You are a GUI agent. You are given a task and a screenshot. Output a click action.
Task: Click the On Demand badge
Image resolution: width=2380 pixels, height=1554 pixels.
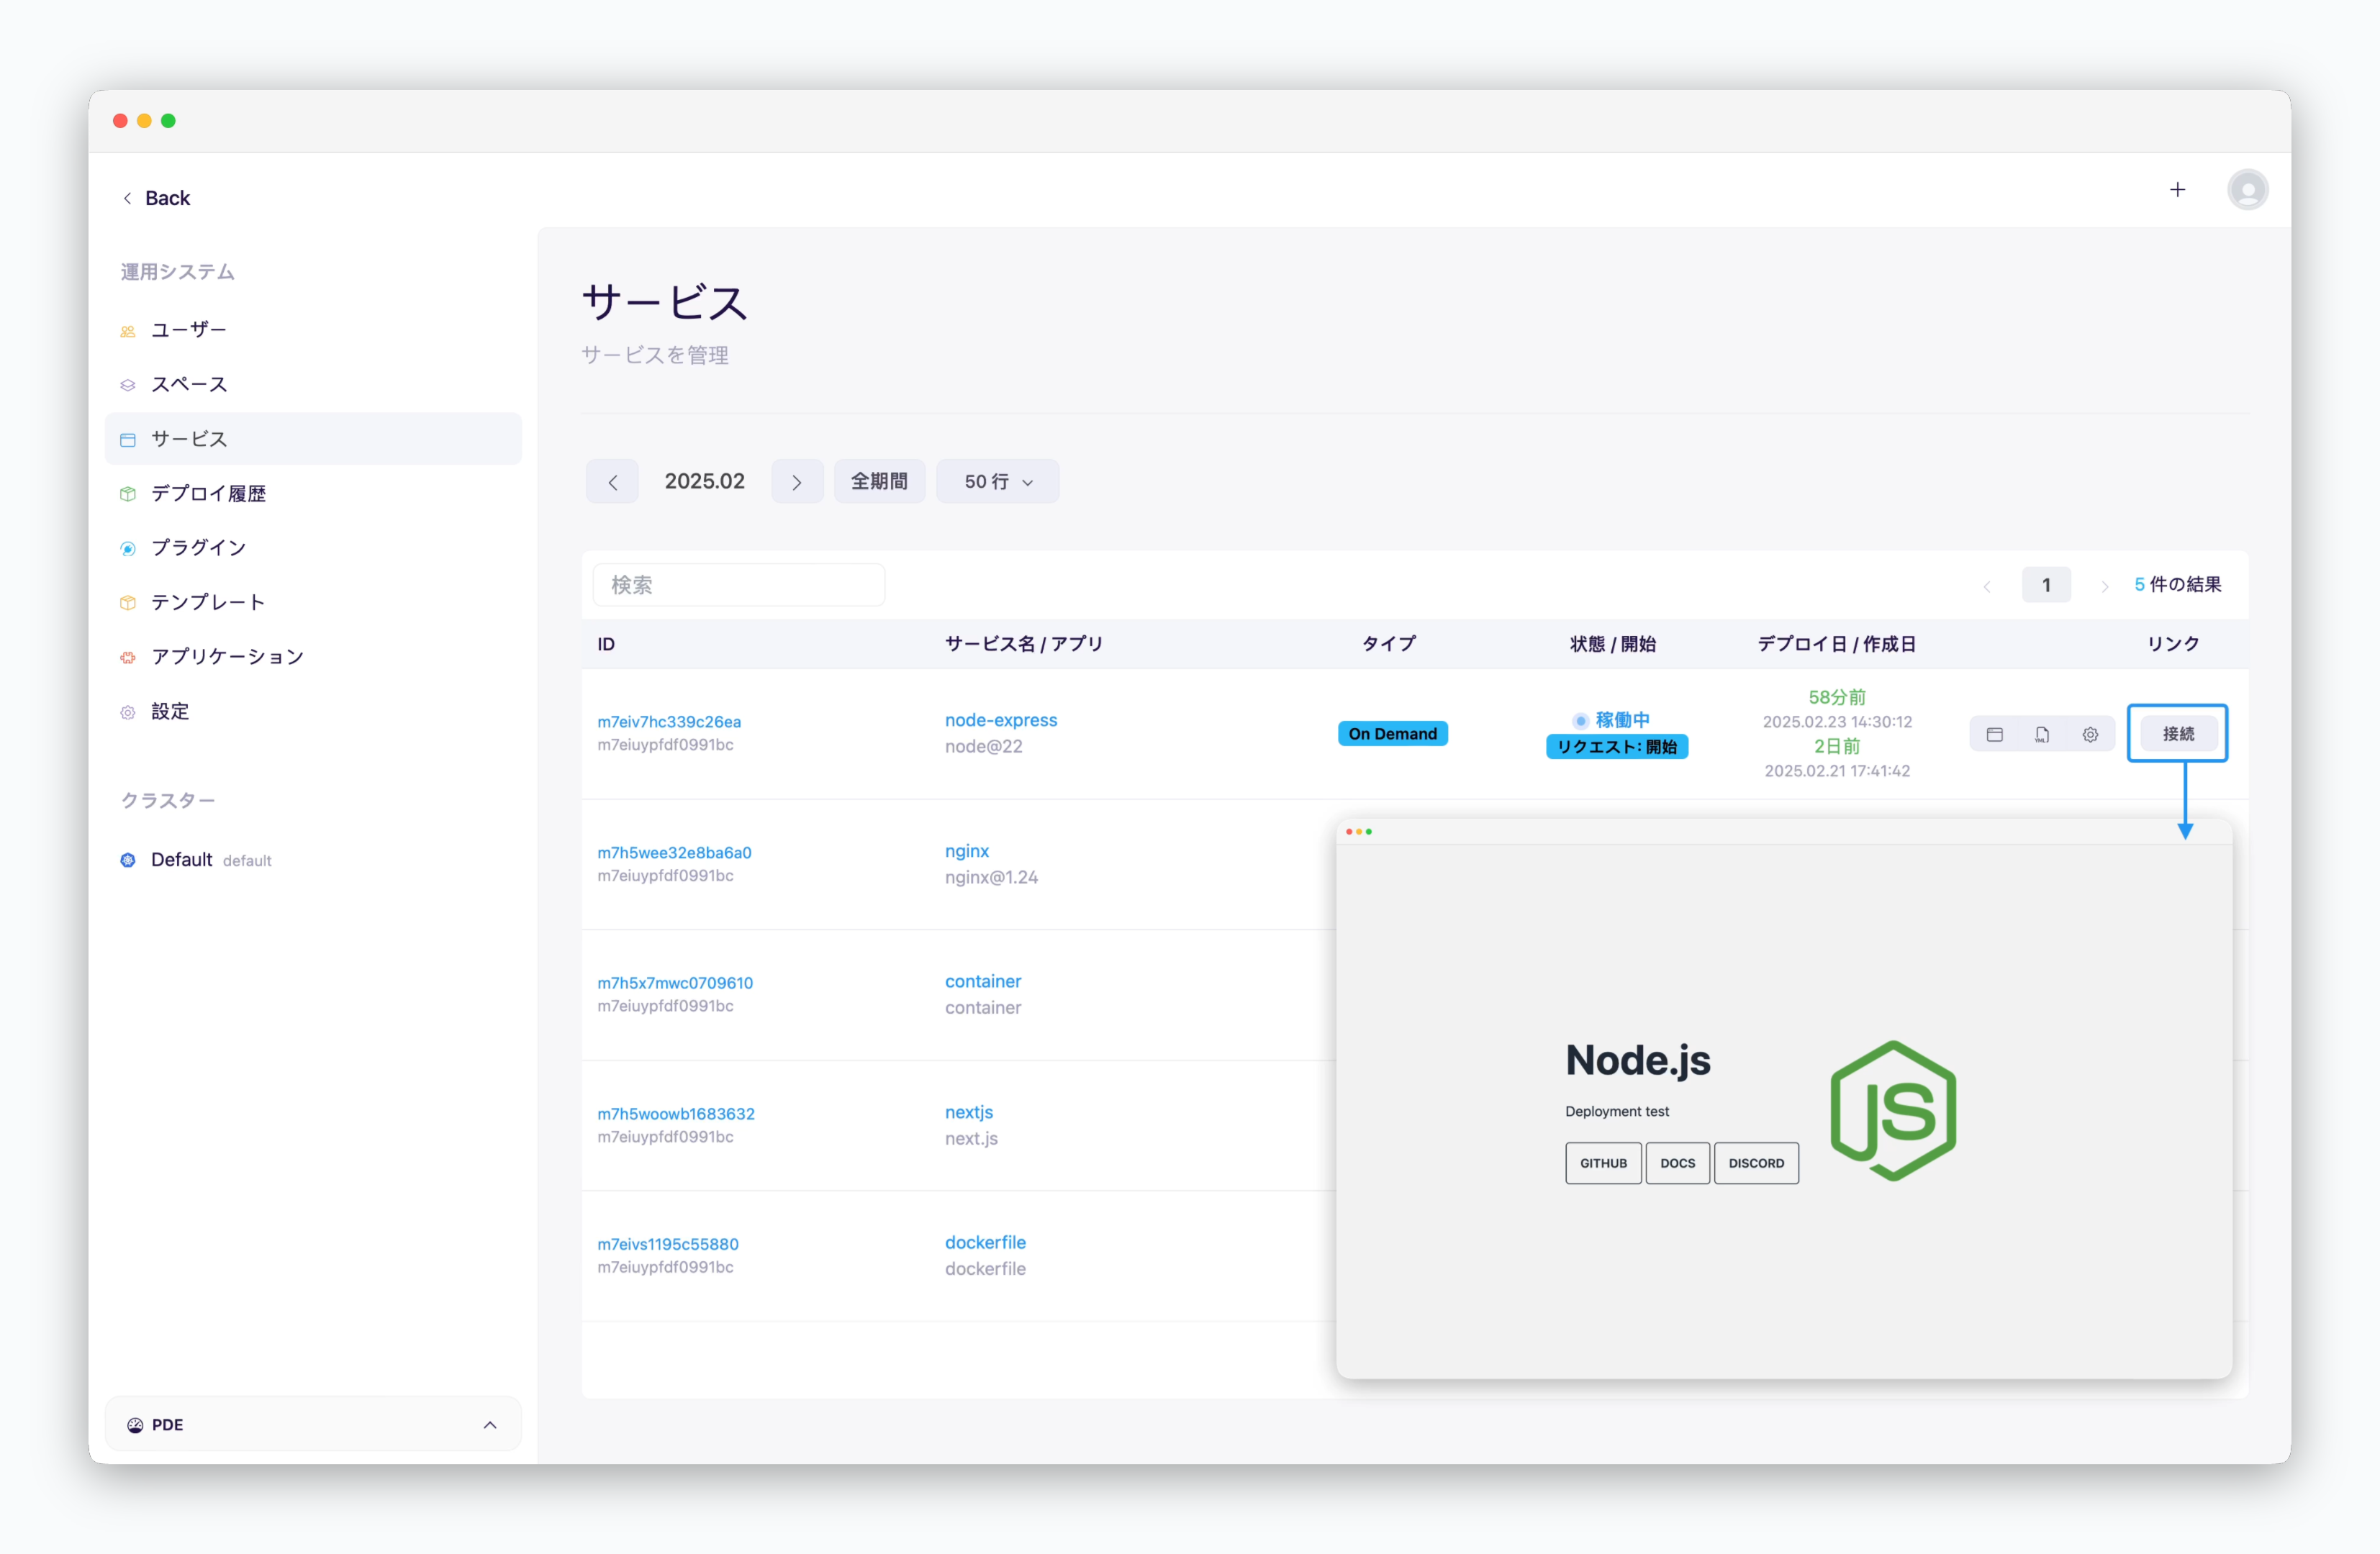coord(1393,734)
